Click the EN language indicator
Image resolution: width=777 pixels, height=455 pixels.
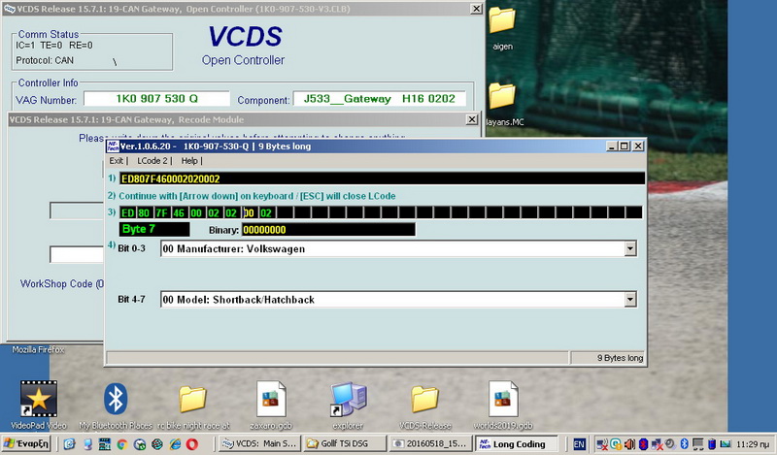pos(579,444)
